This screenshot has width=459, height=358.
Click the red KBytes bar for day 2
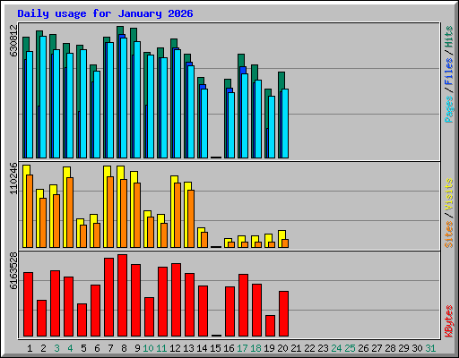click(41, 319)
